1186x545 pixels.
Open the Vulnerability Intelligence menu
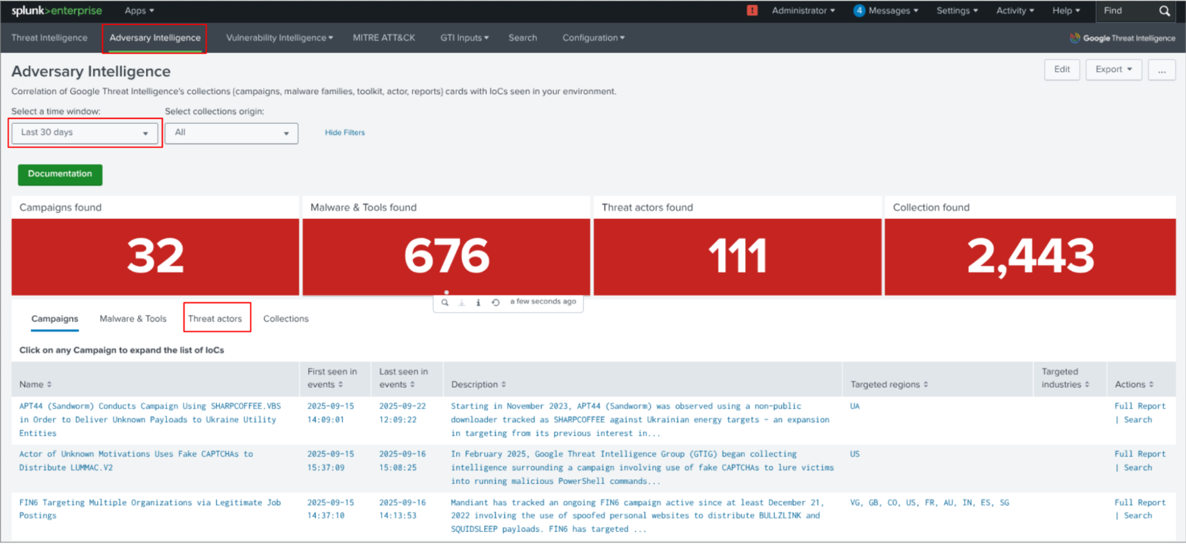[x=279, y=38]
